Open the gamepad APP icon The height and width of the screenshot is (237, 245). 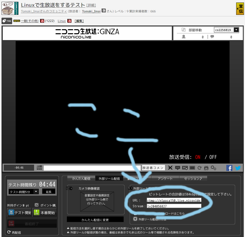coord(206,168)
